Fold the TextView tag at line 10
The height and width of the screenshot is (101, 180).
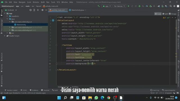pyautogui.click(x=56, y=45)
